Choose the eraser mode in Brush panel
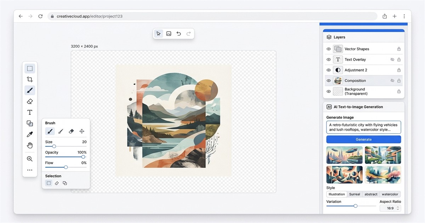 (71, 131)
